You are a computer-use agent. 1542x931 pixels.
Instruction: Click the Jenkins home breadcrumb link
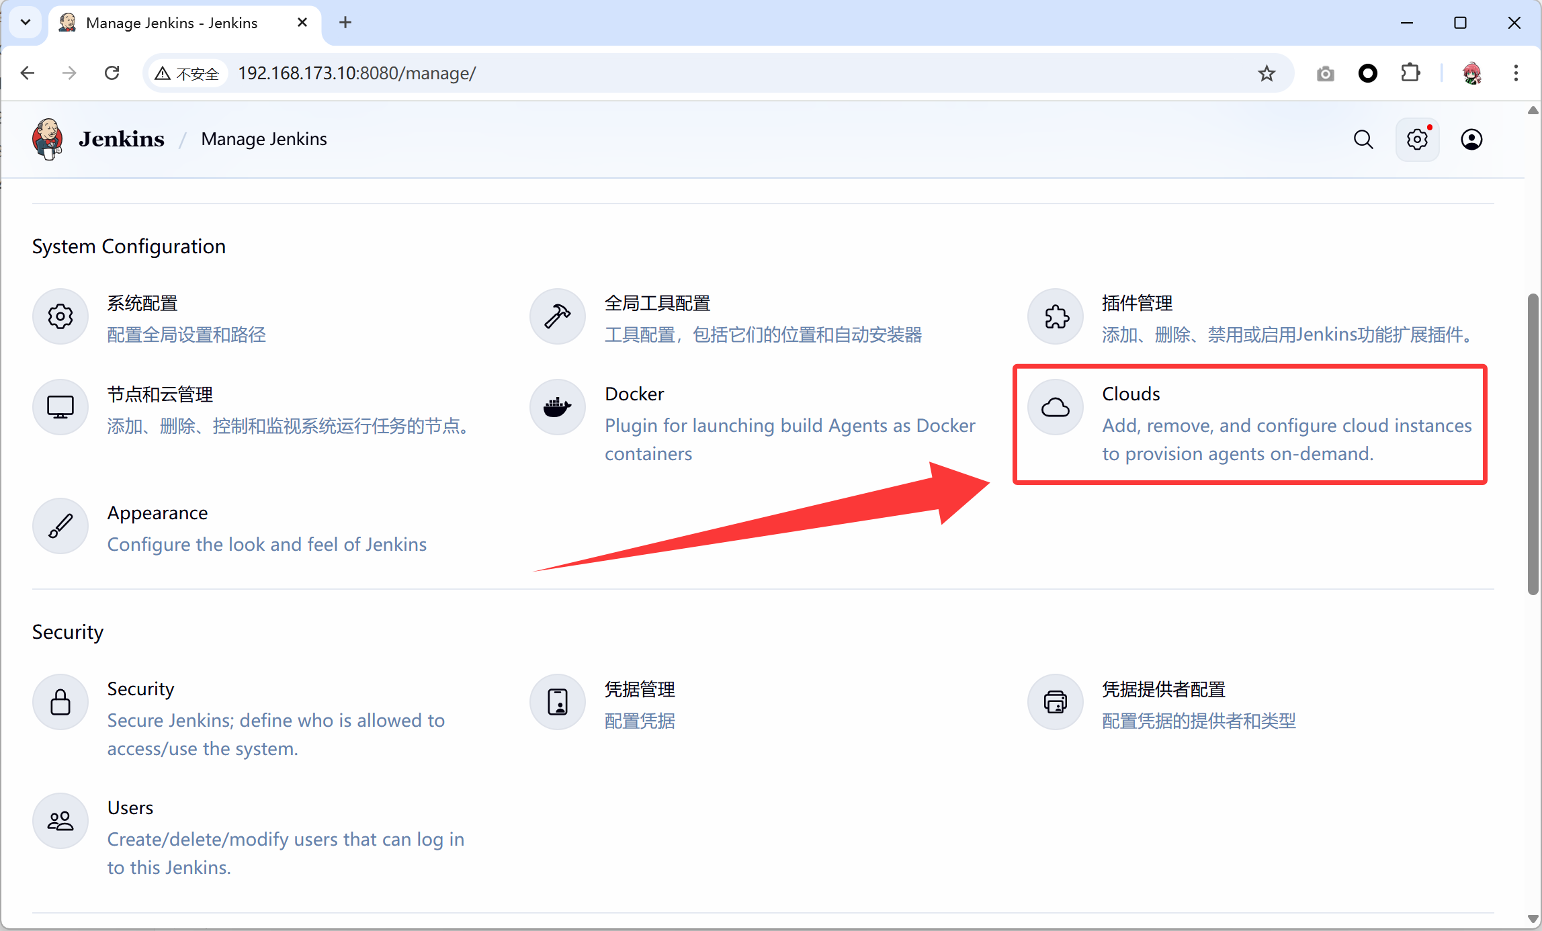(x=121, y=139)
